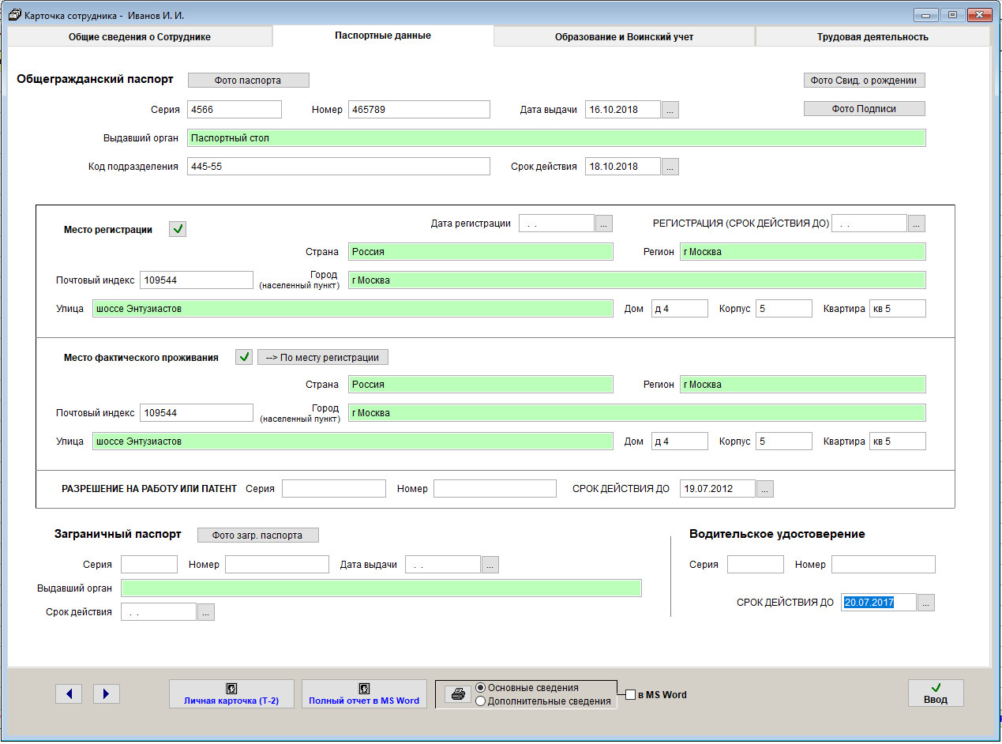Copy address via По месту регистрации button
Image resolution: width=1002 pixels, height=744 pixels.
click(x=322, y=357)
